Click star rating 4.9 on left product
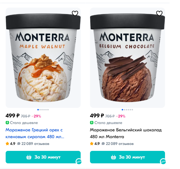This screenshot has width=180, height=169. (x=10, y=144)
